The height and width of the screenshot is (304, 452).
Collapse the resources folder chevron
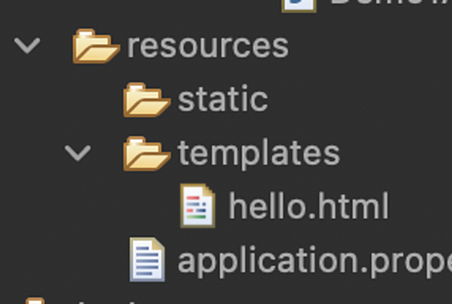27,46
